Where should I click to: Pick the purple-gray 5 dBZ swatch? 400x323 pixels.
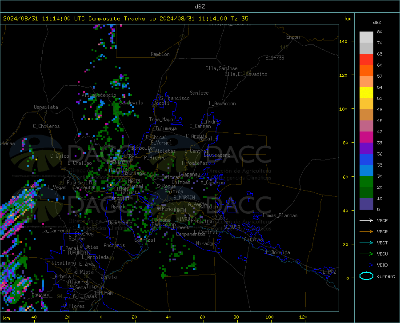pos(366,204)
